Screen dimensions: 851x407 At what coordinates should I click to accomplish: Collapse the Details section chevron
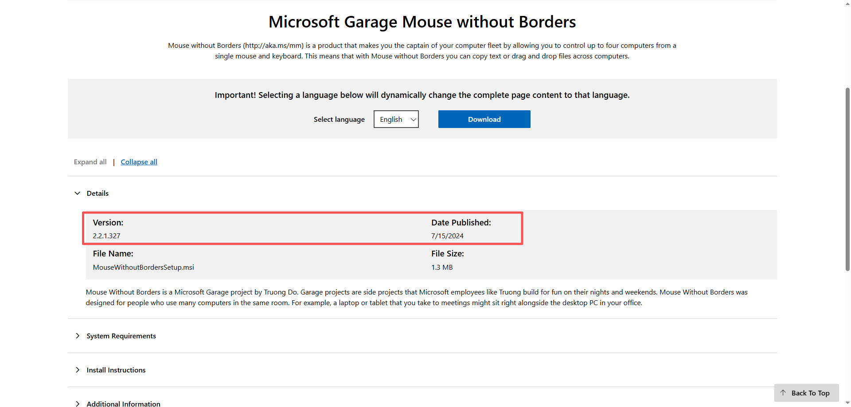[78, 193]
